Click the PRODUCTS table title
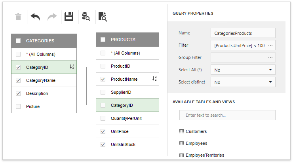The width and height of the screenshot is (293, 163). (x=123, y=40)
